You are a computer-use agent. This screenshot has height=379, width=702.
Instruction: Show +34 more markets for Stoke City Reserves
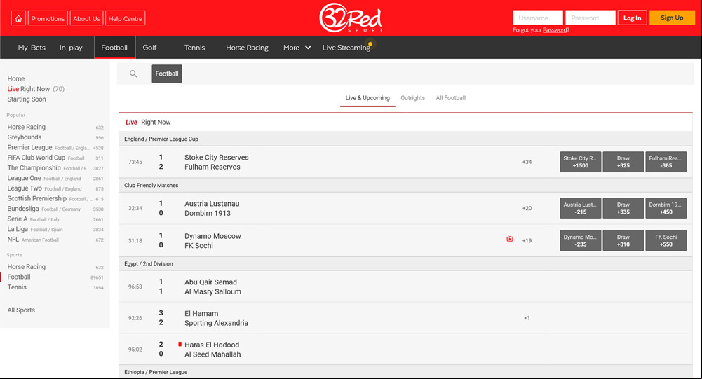pyautogui.click(x=527, y=162)
